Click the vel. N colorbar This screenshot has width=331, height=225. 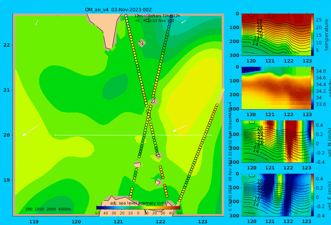coord(312,141)
